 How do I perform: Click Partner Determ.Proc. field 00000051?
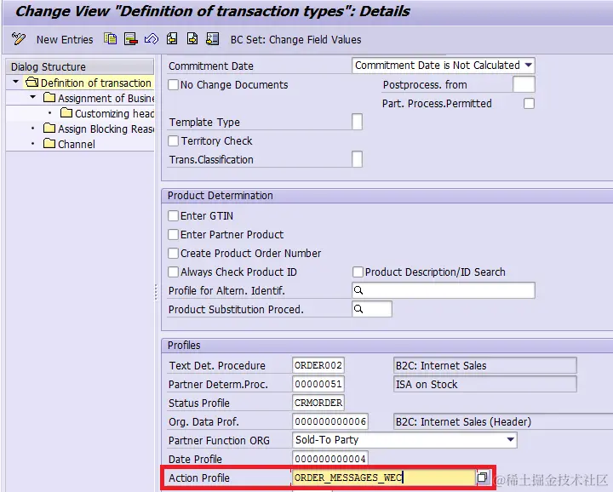click(x=318, y=384)
